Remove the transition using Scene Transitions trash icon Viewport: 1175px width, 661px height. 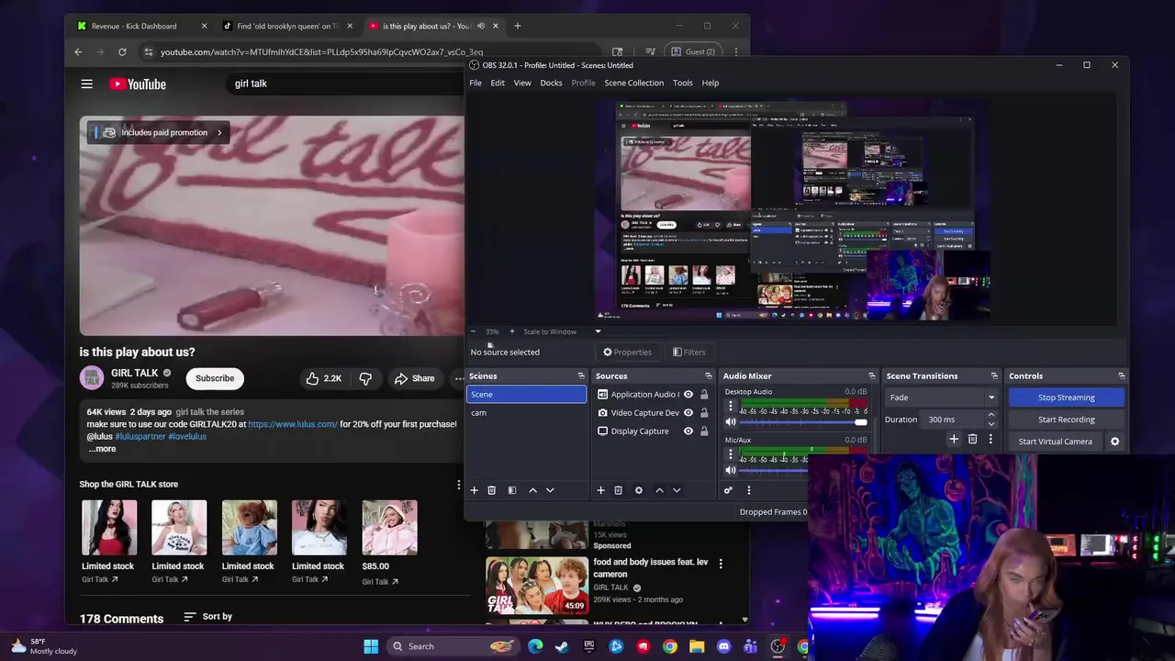click(x=973, y=439)
